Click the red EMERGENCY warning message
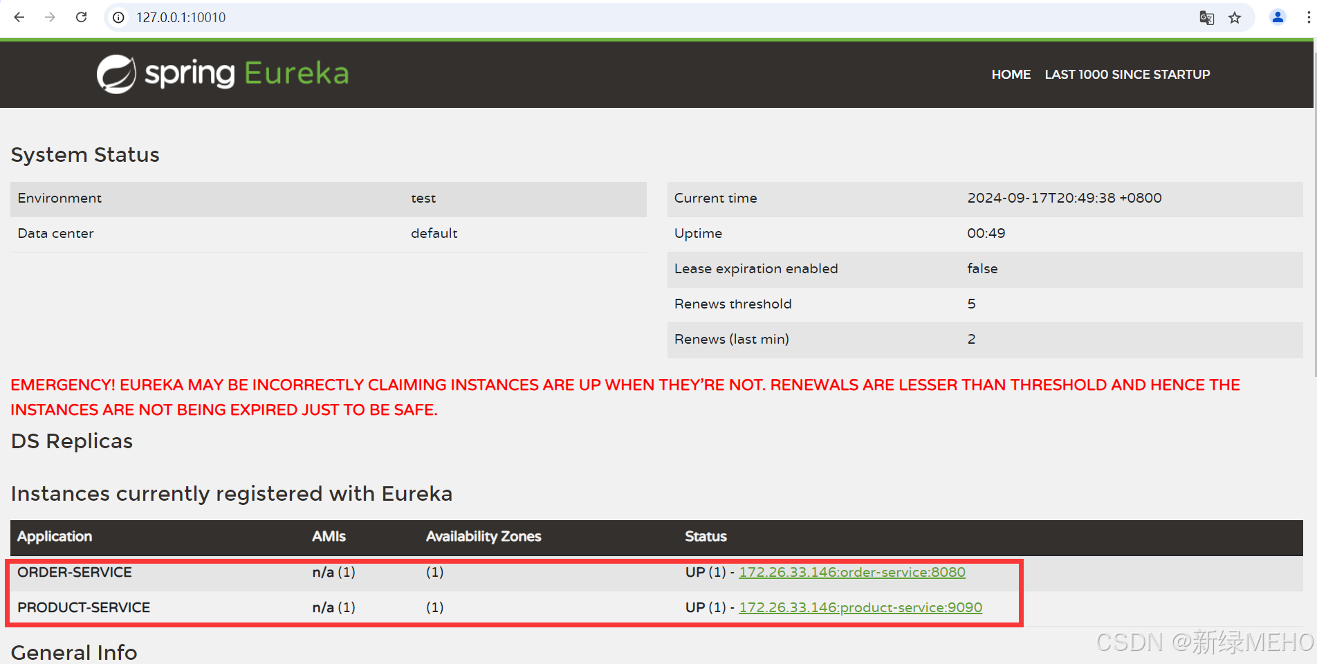1317x664 pixels. point(625,397)
